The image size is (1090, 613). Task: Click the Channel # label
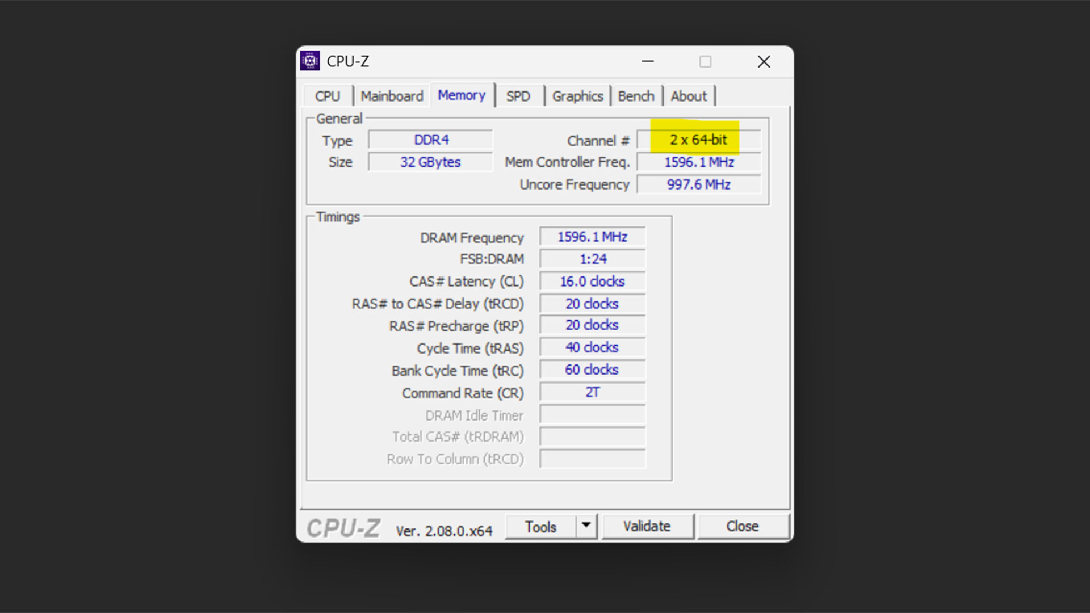point(598,141)
